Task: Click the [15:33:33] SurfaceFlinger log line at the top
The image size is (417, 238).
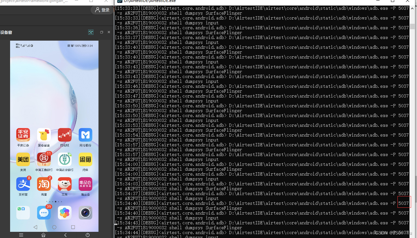Action: tap(262, 11)
